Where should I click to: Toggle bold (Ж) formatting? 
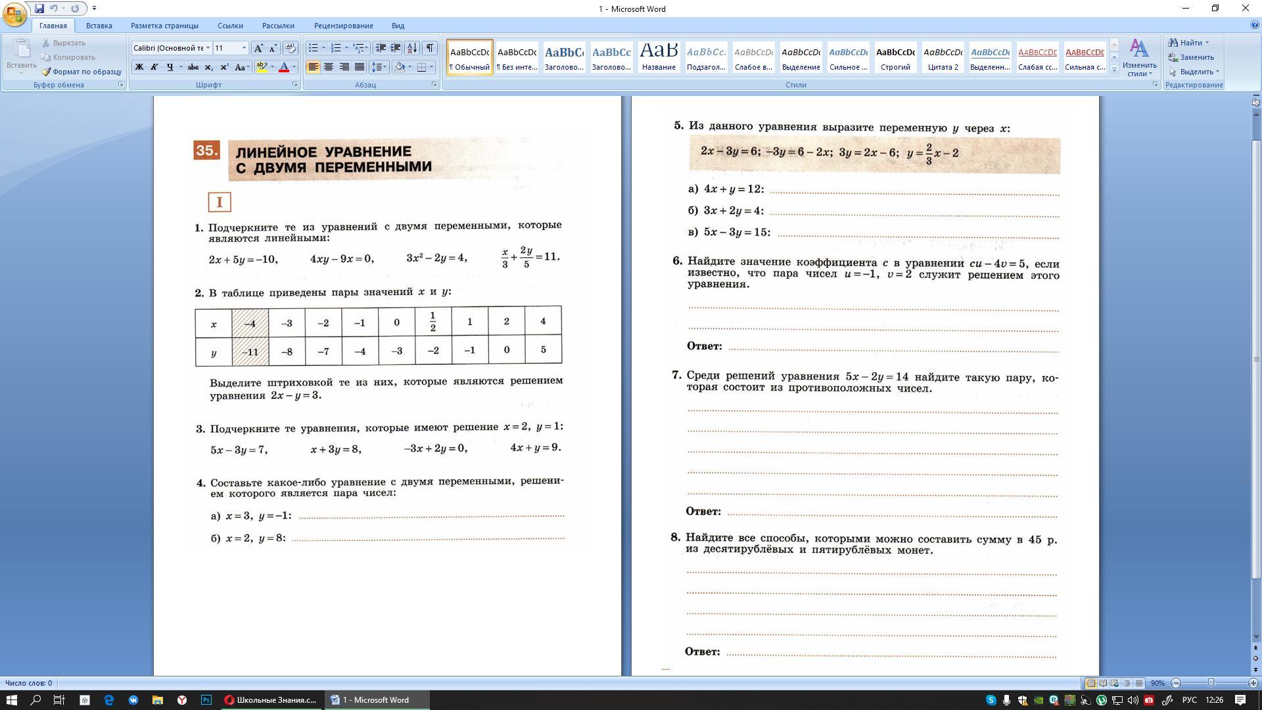click(139, 67)
